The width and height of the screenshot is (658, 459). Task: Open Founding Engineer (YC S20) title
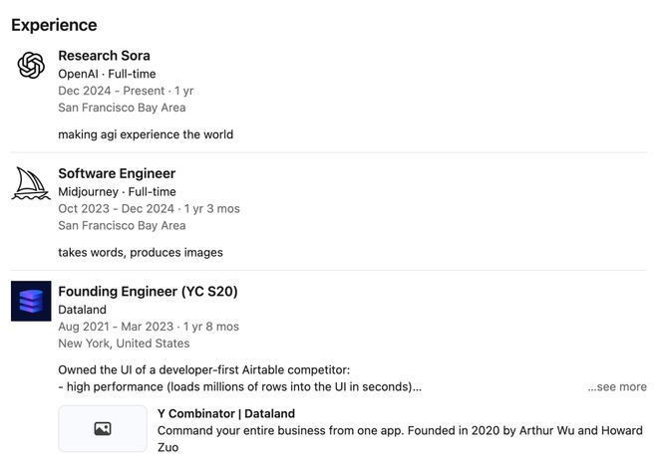point(148,292)
